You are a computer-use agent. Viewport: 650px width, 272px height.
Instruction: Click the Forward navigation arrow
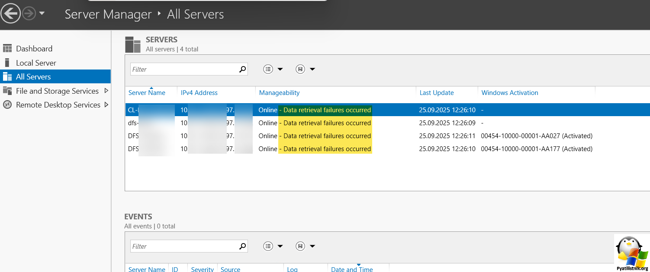pyautogui.click(x=29, y=14)
